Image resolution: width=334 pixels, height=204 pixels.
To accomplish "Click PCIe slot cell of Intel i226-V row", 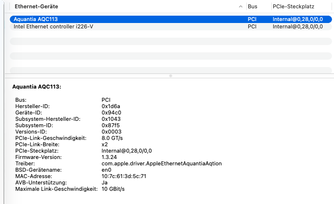I will [298, 26].
